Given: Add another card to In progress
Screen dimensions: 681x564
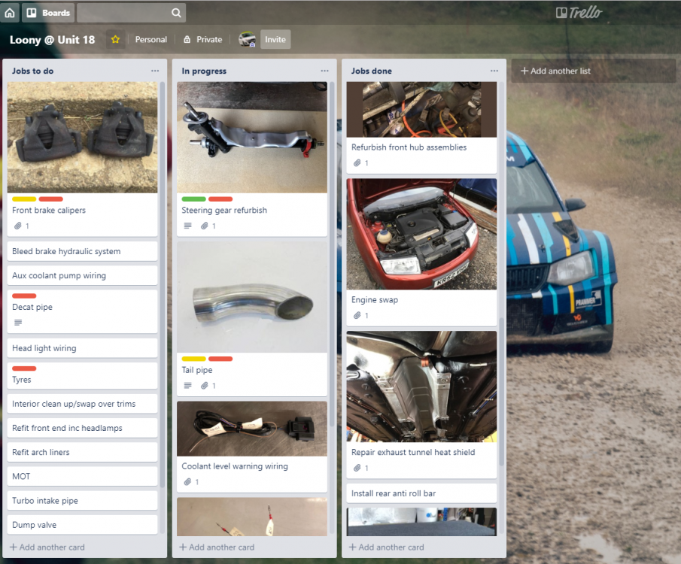Looking at the screenshot, I should [x=217, y=547].
